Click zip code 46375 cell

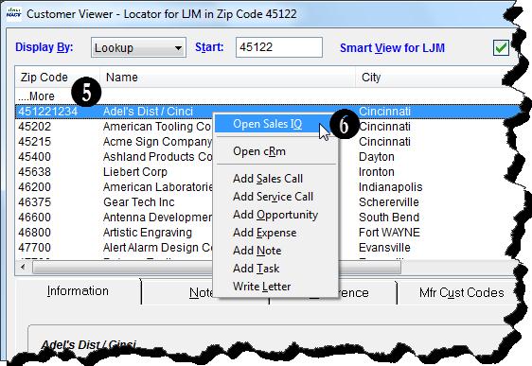click(x=35, y=202)
